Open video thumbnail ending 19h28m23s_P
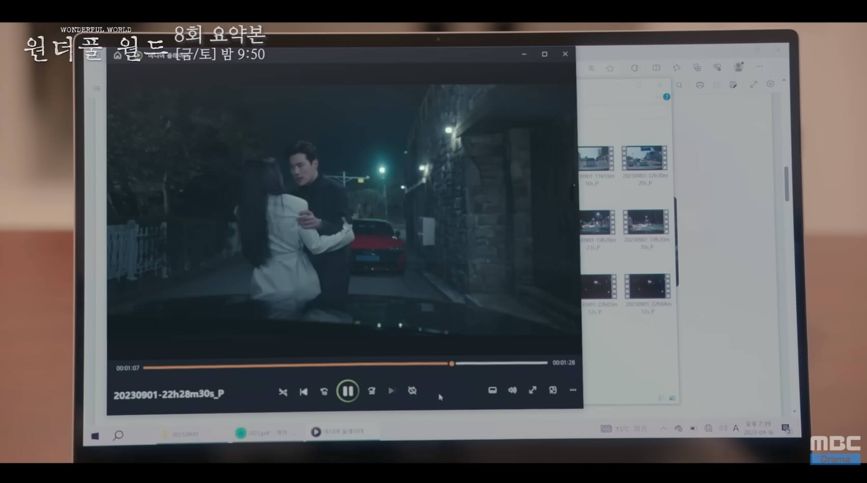Viewport: 867px width, 483px height. pyautogui.click(x=597, y=230)
